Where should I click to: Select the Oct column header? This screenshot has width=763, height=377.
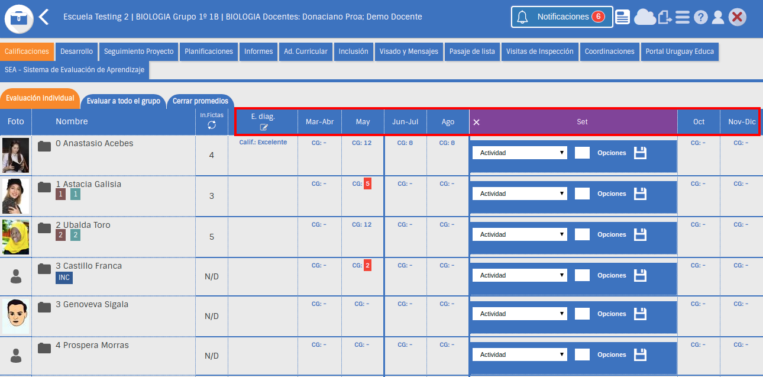[699, 122]
